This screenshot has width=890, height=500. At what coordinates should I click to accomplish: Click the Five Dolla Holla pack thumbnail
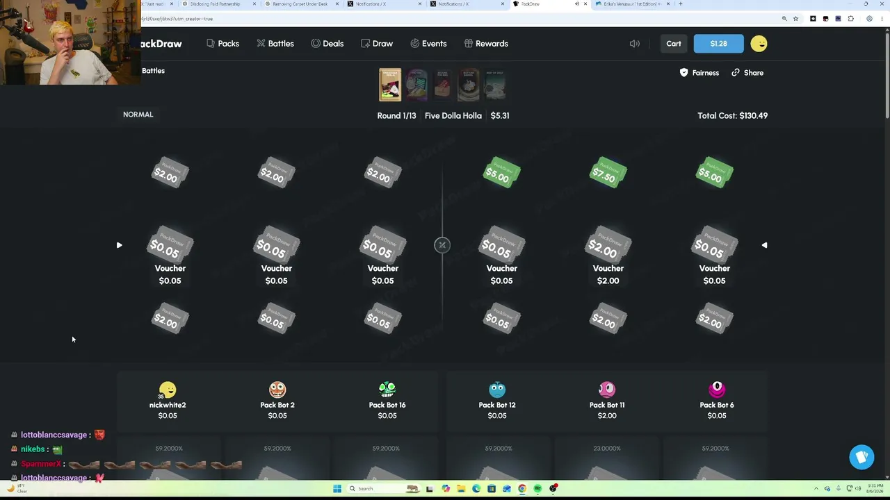click(390, 85)
